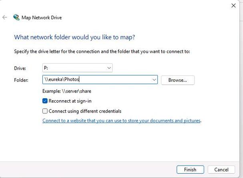This screenshot has height=178, width=243.
Task: Click the Map Network Drive title text
Action: tap(42, 18)
